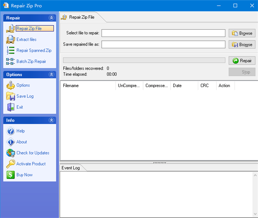
Task: Collapse the Repair panel section
Action: tap(51, 18)
